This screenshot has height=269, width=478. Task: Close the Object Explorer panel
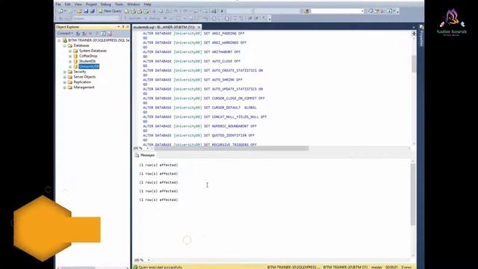tap(128, 27)
